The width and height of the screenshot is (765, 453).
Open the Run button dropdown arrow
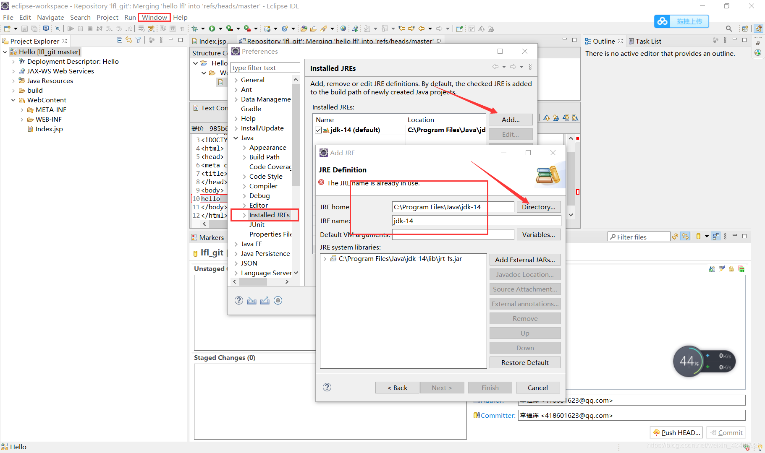point(220,29)
